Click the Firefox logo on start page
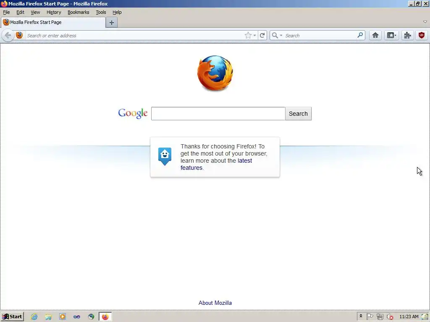The height and width of the screenshot is (322, 430). click(x=215, y=73)
